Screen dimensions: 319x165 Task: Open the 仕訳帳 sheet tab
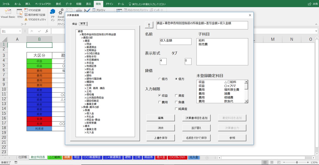[23, 157]
